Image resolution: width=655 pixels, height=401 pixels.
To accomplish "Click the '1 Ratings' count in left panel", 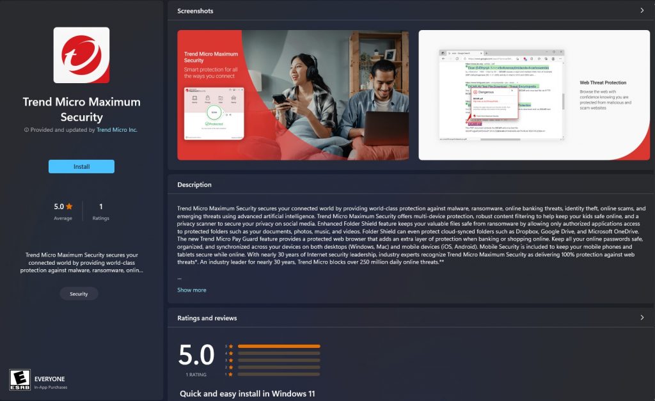I will (100, 211).
